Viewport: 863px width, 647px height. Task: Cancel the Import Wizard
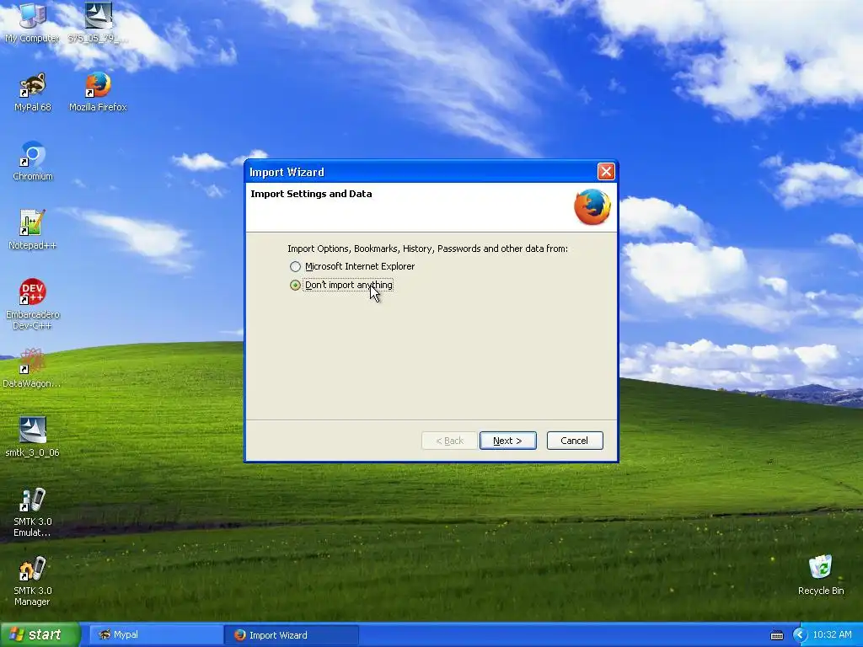575,441
